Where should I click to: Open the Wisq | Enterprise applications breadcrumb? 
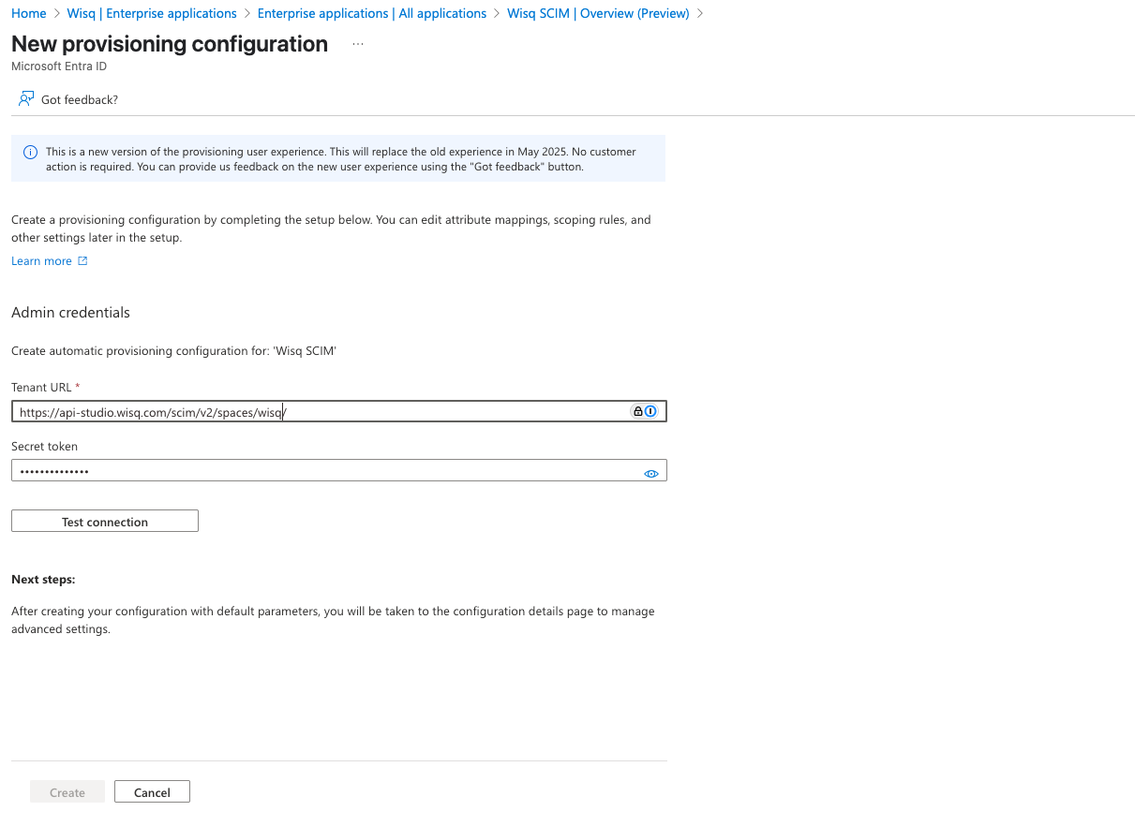coord(152,14)
